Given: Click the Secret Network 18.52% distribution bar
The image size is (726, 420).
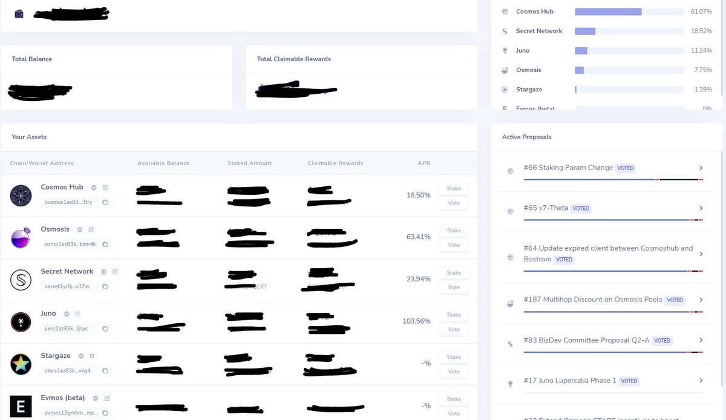Looking at the screenshot, I should click(629, 31).
